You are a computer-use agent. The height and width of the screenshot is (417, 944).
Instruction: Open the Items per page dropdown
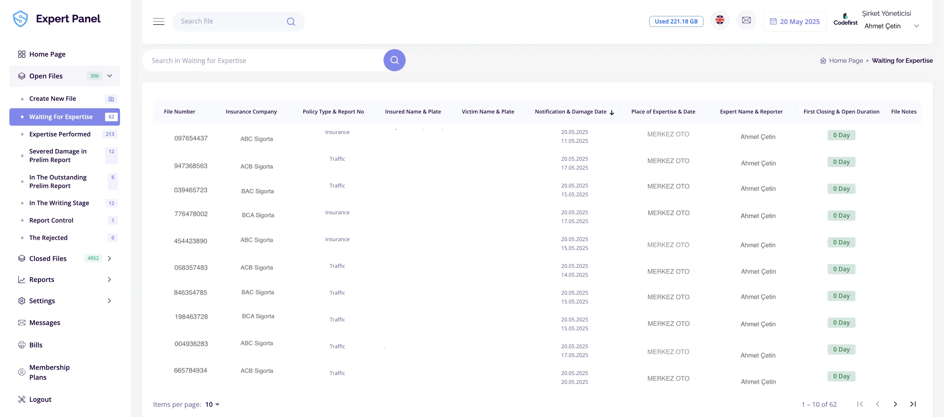click(x=212, y=405)
